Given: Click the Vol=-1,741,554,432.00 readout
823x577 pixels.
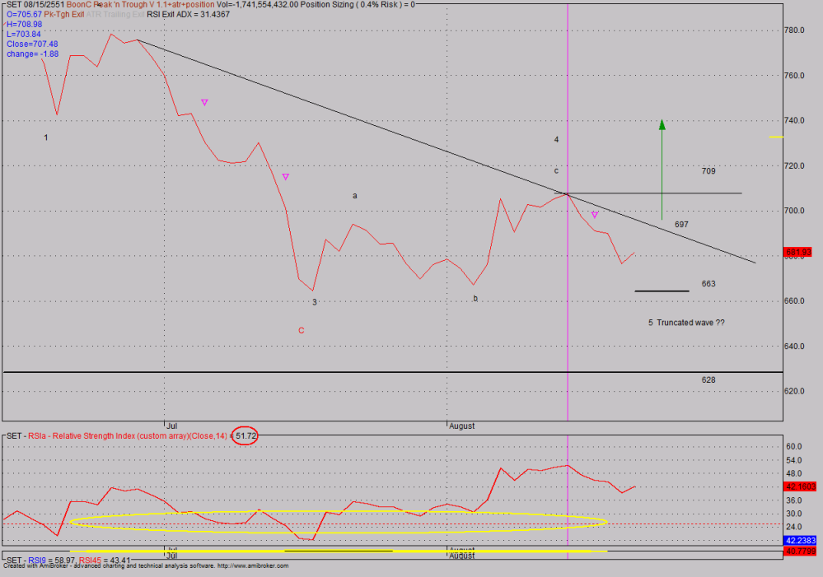Looking at the screenshot, I should pyautogui.click(x=258, y=4).
